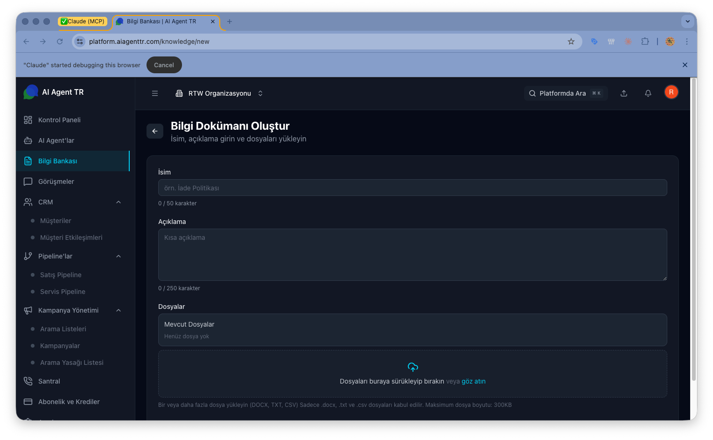
Task: Select the Bilgi Bankası | AI Agent TR tab
Action: point(161,21)
